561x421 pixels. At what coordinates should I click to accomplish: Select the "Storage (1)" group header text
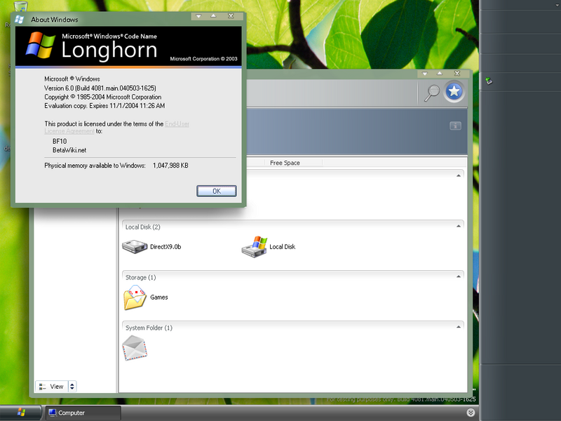point(141,277)
